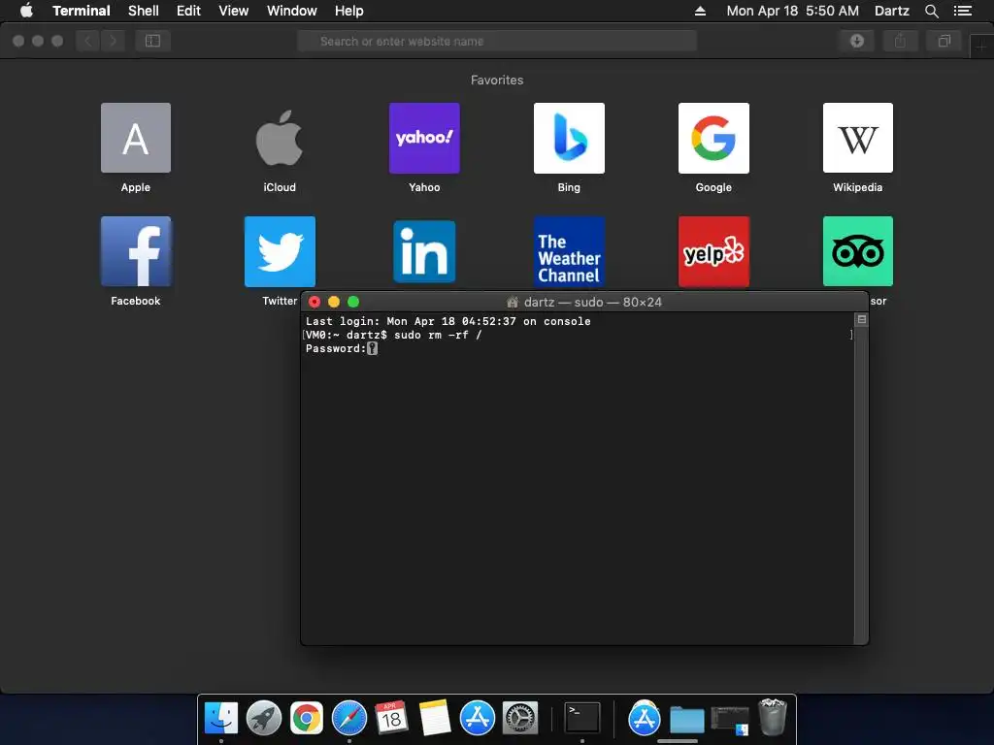Click Safari's sidebar toggle button

click(x=152, y=41)
